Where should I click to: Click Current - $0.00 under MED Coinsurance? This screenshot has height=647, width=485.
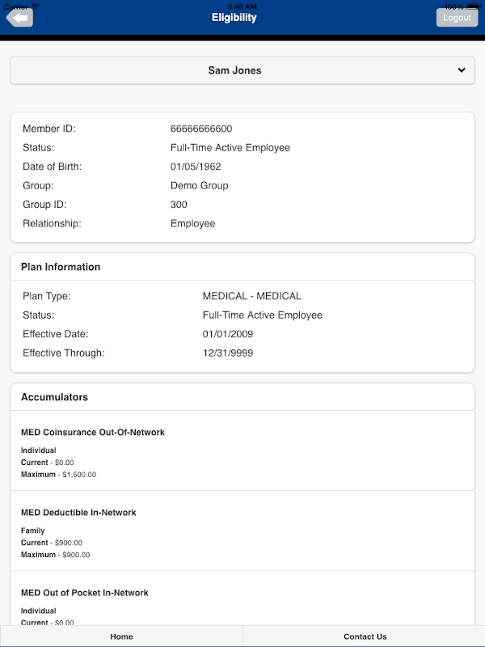click(x=48, y=463)
